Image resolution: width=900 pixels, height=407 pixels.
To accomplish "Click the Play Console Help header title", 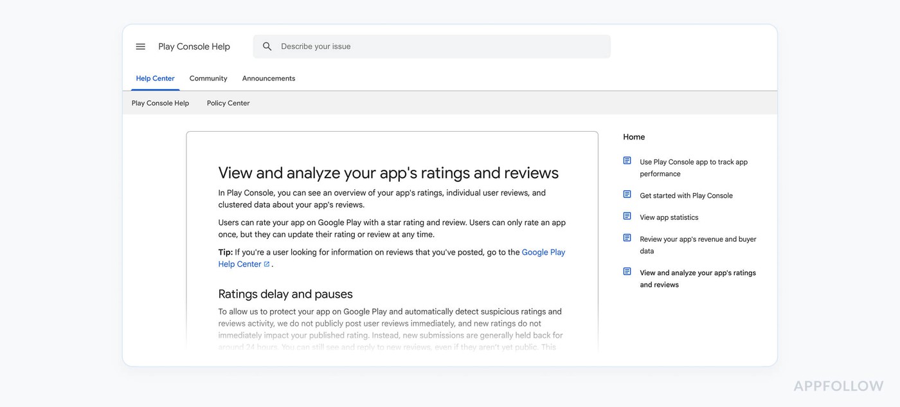I will click(194, 46).
